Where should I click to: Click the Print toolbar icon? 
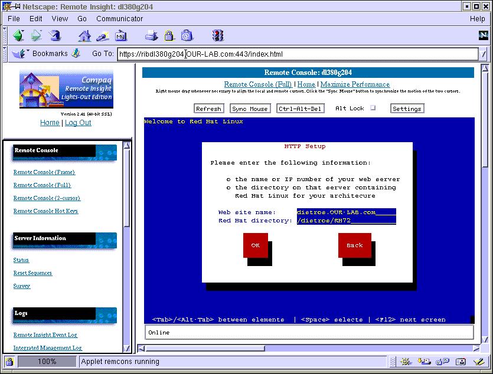152,35
